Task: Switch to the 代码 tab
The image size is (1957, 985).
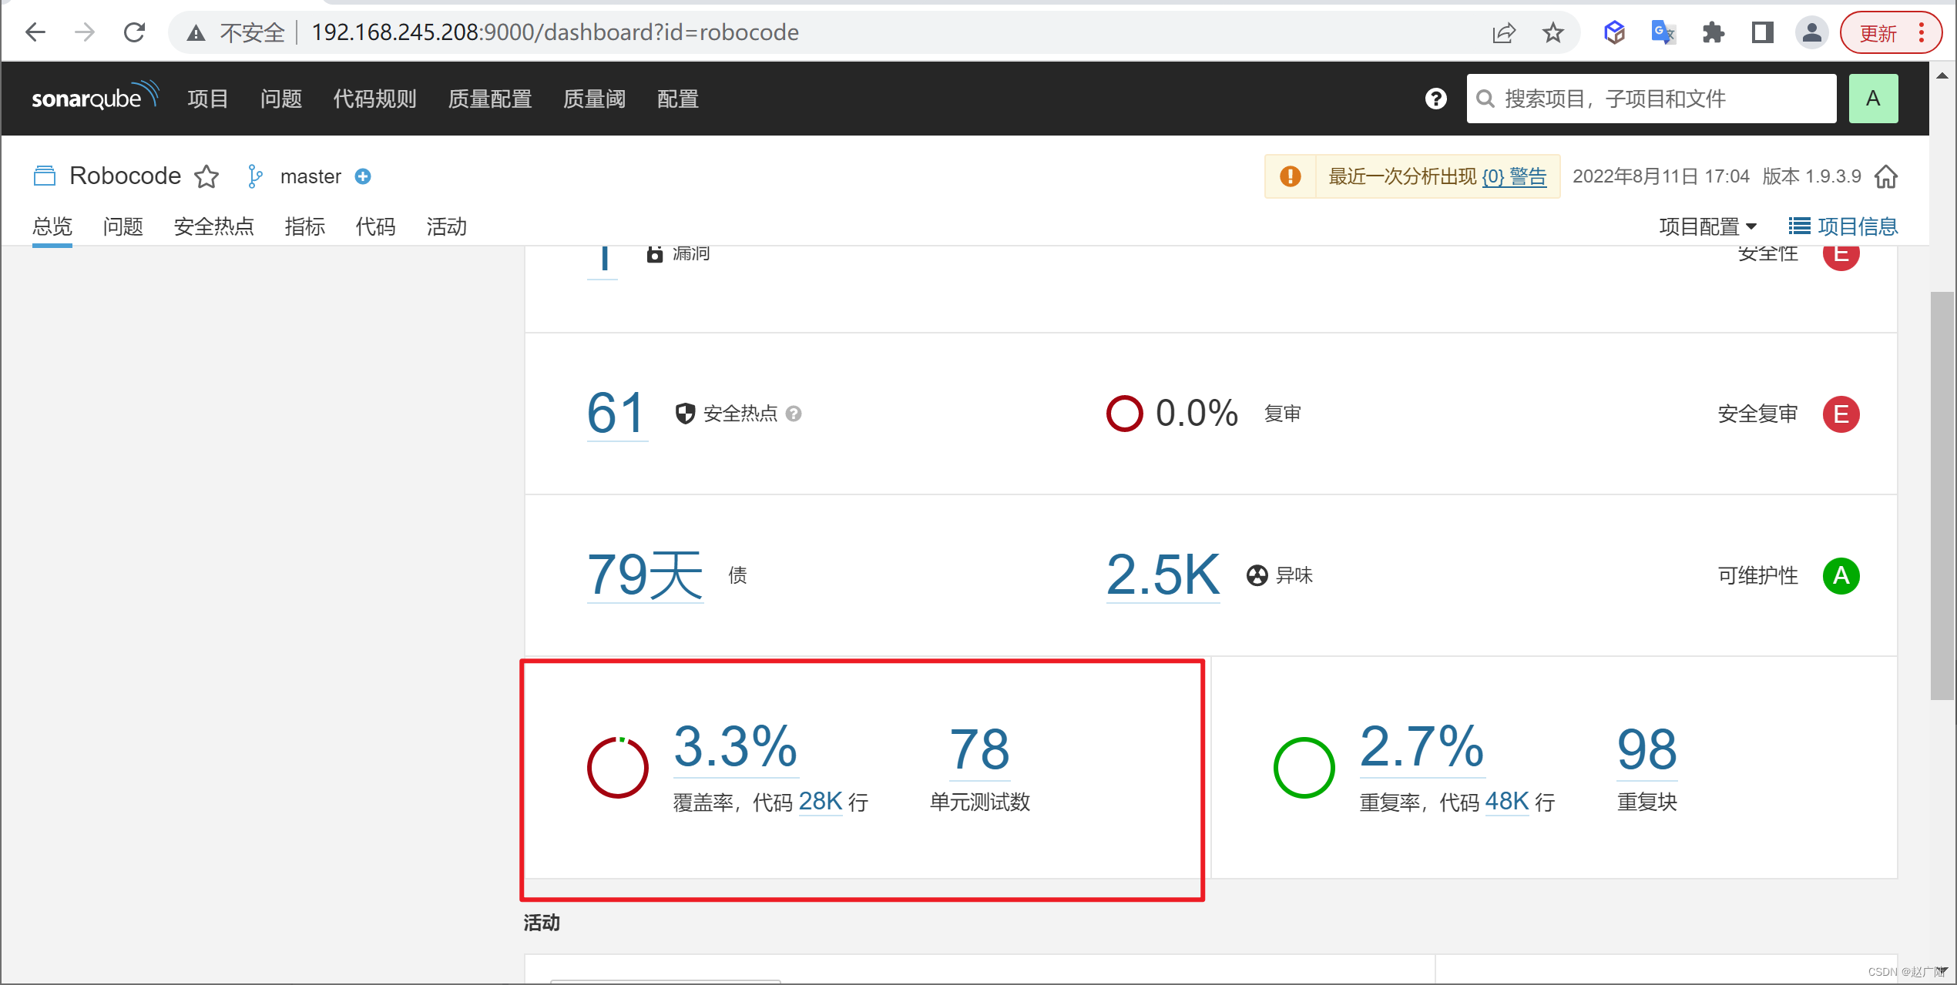Action: point(376,226)
